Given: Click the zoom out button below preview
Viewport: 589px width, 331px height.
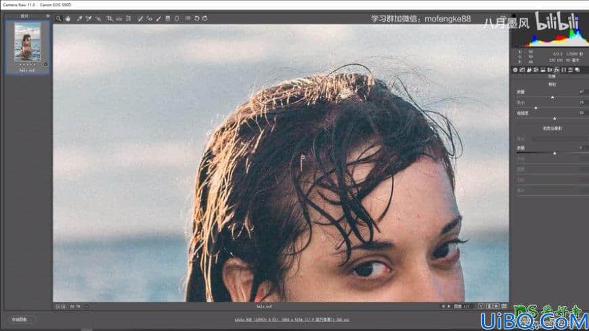Looking at the screenshot, I should 58,306.
